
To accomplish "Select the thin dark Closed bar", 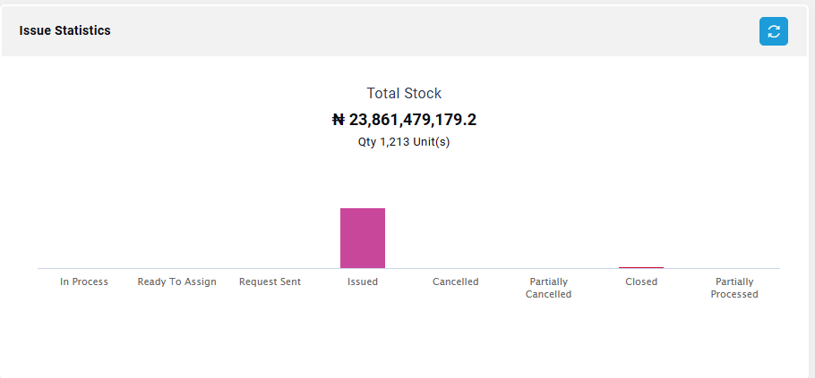I will 641,267.
